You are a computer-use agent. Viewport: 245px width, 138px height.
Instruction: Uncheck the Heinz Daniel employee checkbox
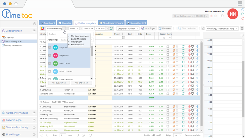pyautogui.click(x=49, y=63)
